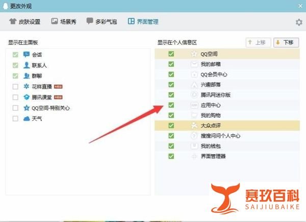Select the 大众点评 row label

211,126
